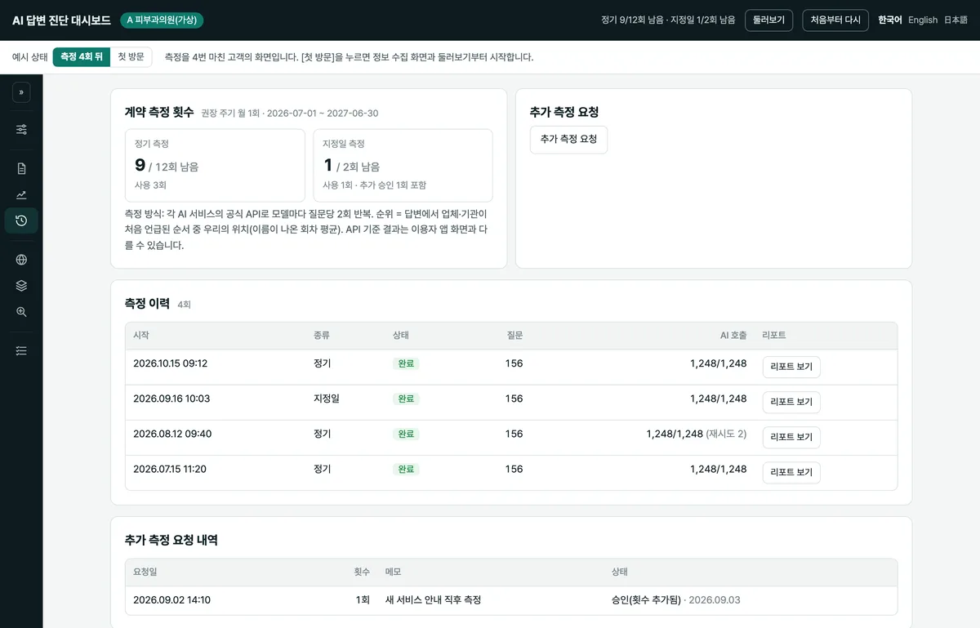Click the 정기 측정 remaining count card

(x=215, y=165)
